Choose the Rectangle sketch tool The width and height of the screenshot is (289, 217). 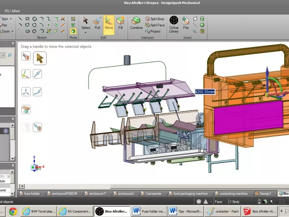pos(27,18)
